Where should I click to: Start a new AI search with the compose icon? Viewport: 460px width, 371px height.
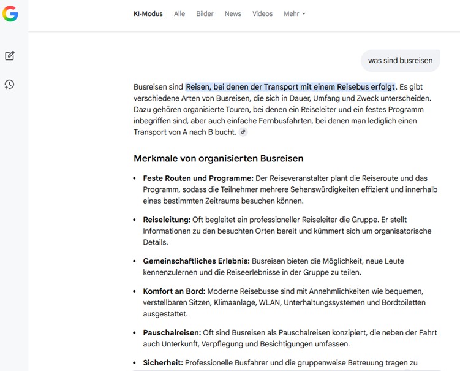tap(10, 56)
